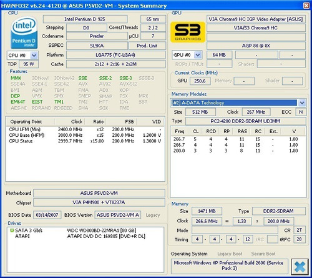The height and width of the screenshot is (278, 312).
Task: Click the total memory size 1471 MB field
Action: 207,211
